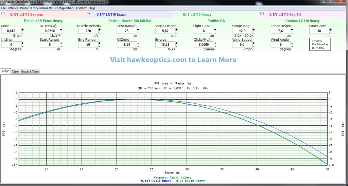Tick the 0.177 LG110 Exp 7,5 checkbox

(x=262, y=14)
